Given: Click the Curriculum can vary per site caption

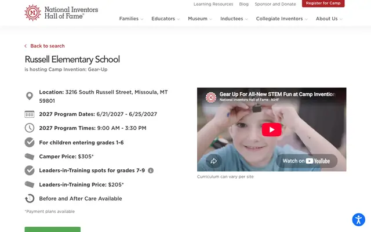Looking at the screenshot, I should (x=225, y=176).
